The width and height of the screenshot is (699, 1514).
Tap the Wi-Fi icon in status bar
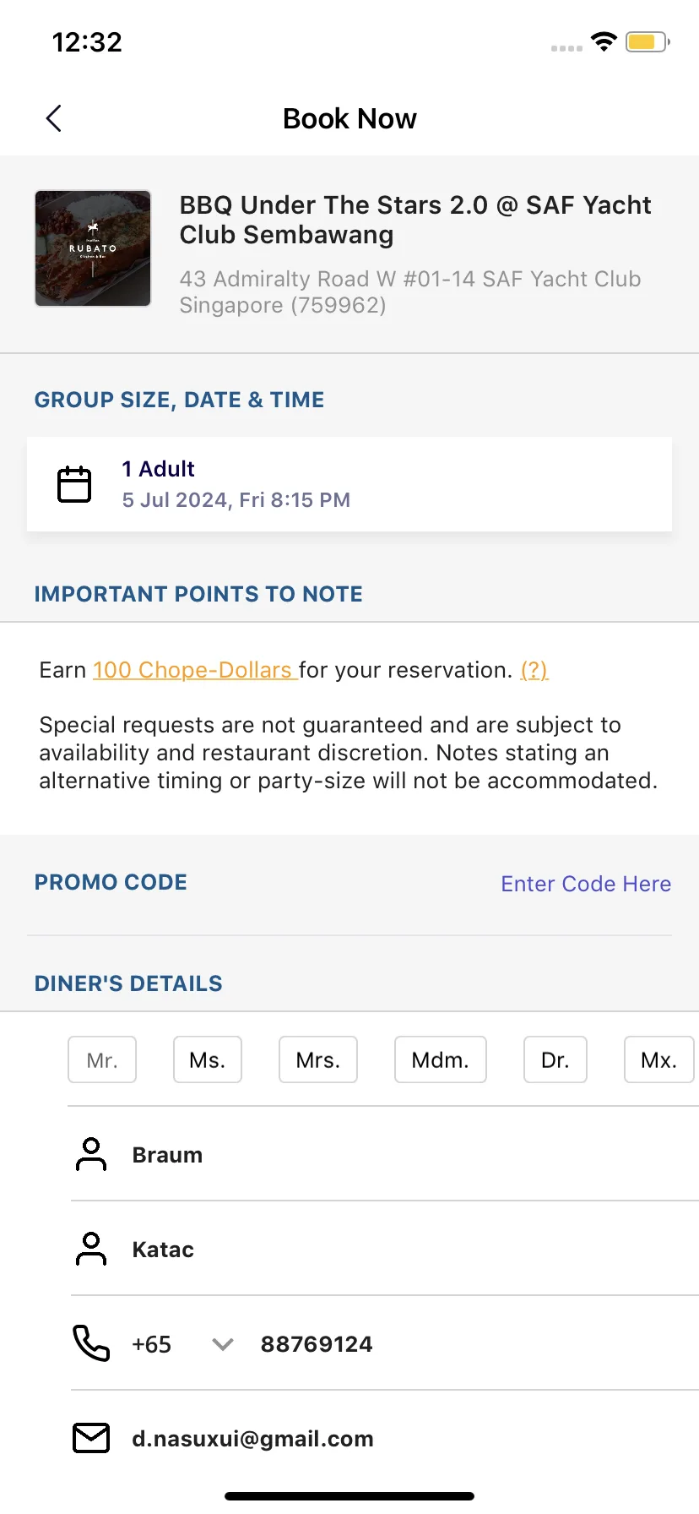[604, 41]
